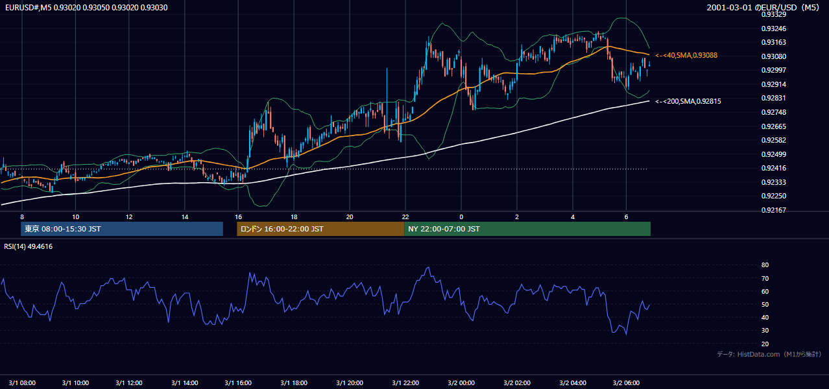The height and width of the screenshot is (389, 829).
Task: Click the 3/1 08:00 time label
Action: point(21,383)
